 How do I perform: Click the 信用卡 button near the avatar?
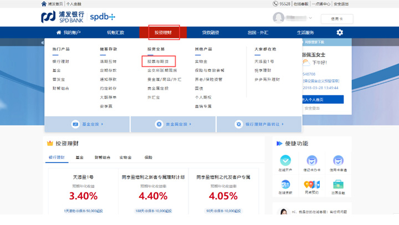pos(337,18)
